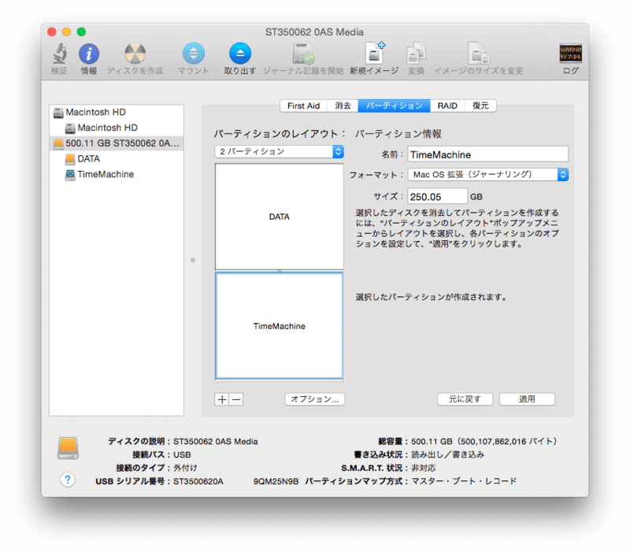
Task: Open the format dropdown Mac OS 拡張
Action: click(487, 175)
